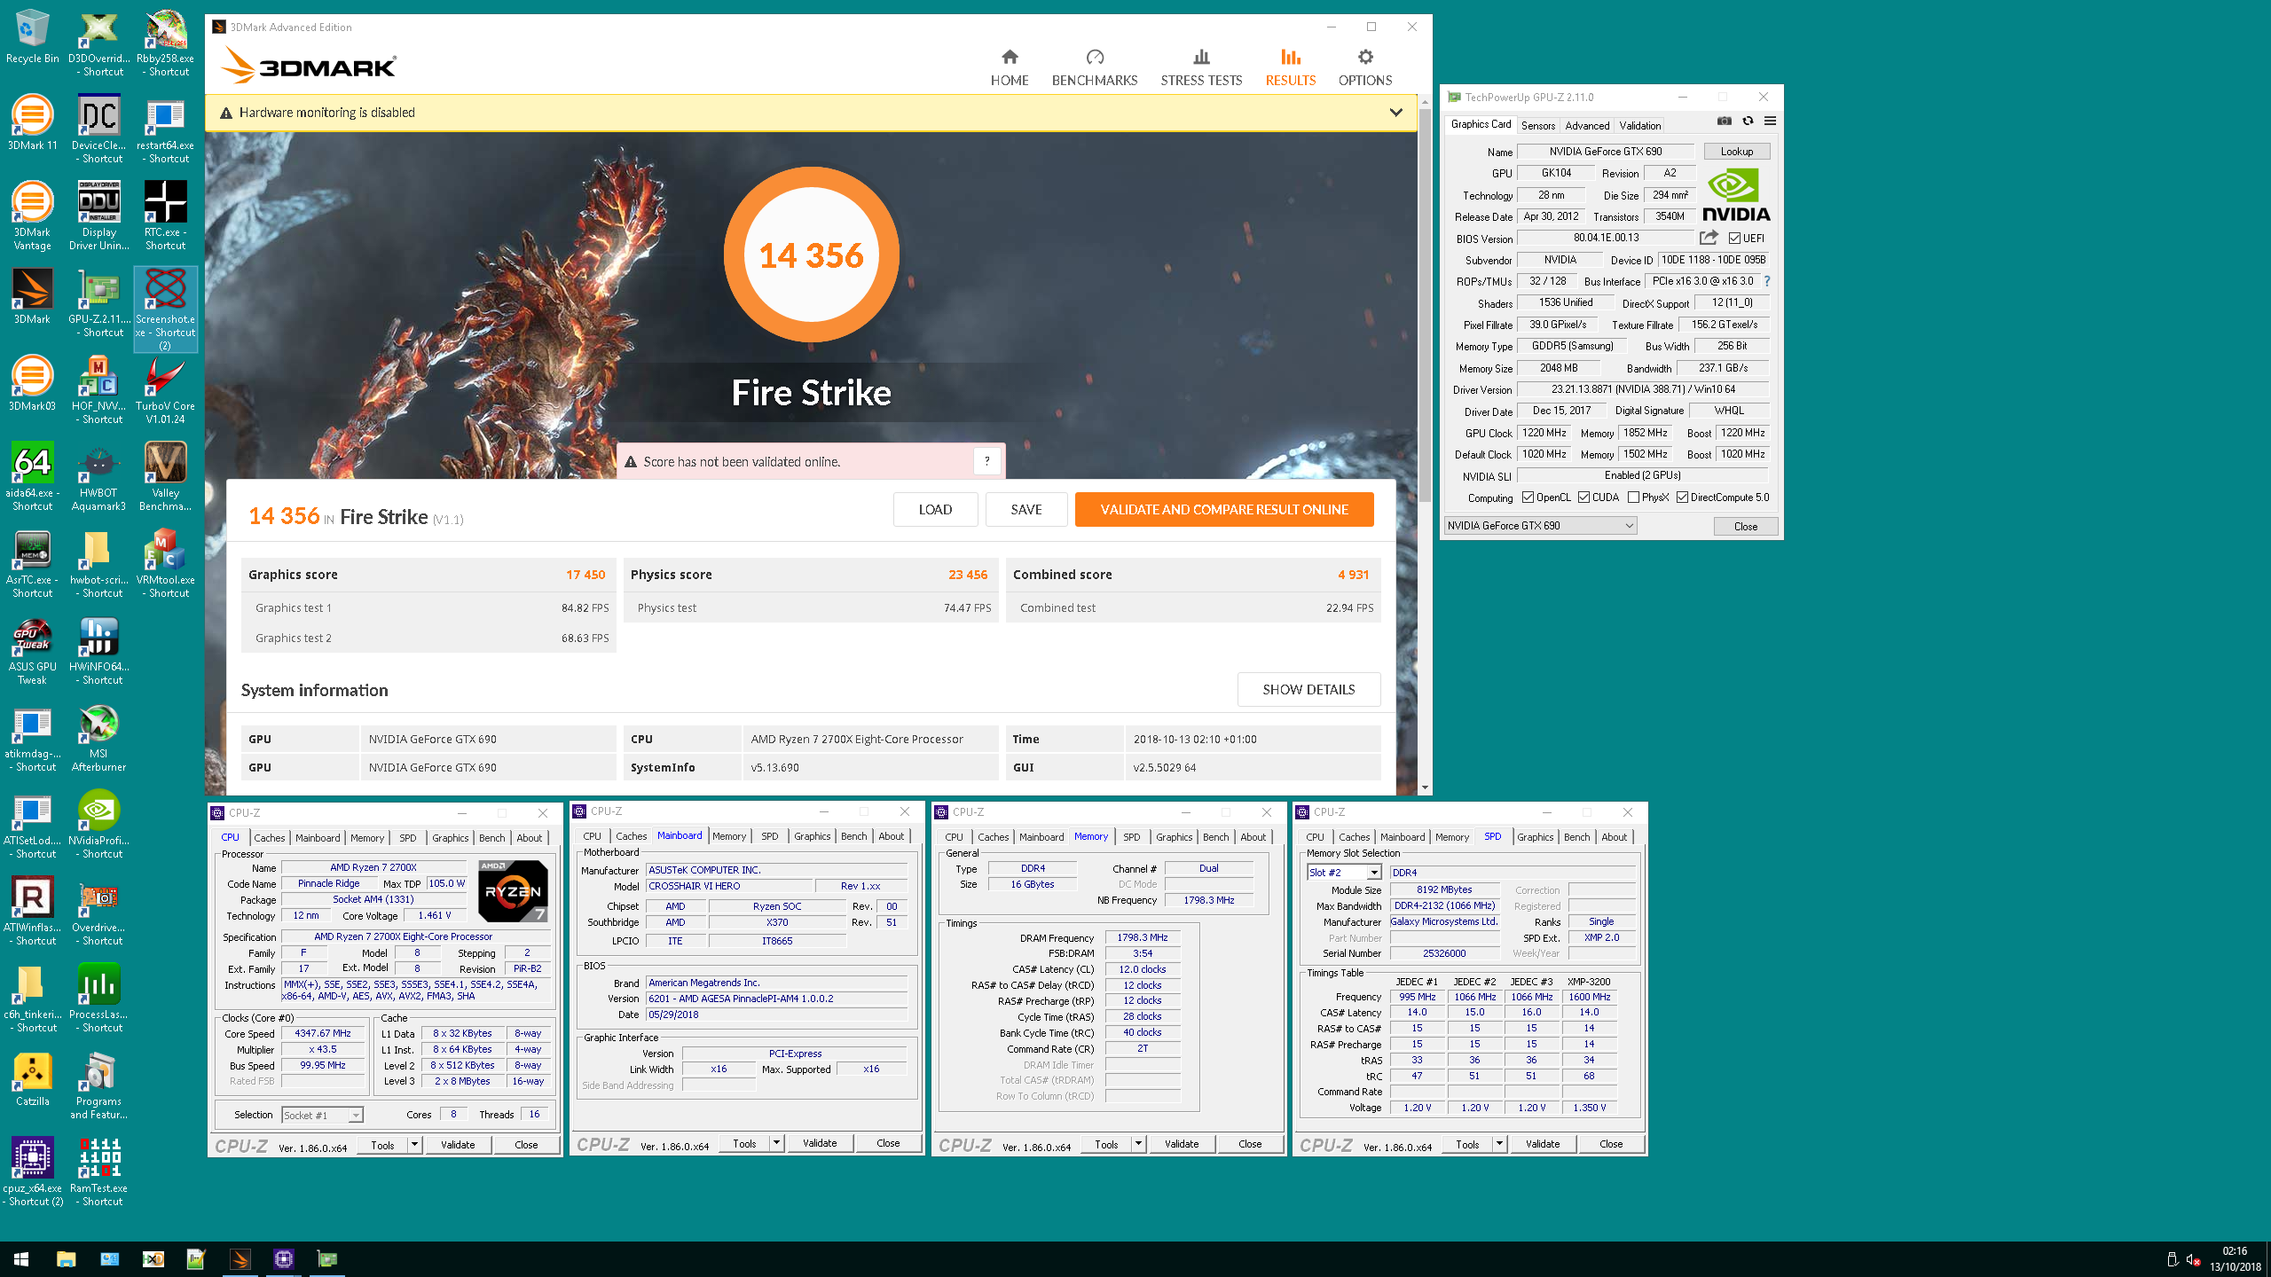The height and width of the screenshot is (1277, 2271).
Task: Click Bus Interface question mark in GPU-Z
Action: click(1767, 281)
